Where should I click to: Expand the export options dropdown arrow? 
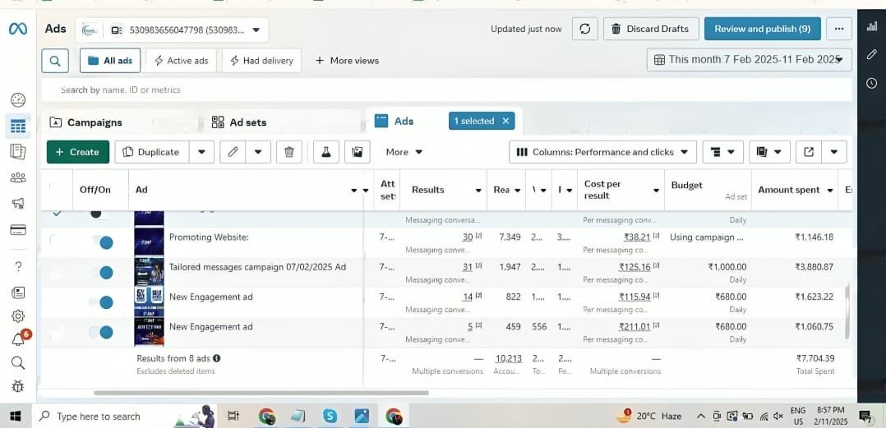click(834, 152)
